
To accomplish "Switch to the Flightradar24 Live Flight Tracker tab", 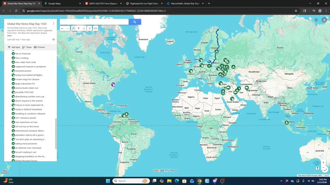I will point(144,4).
